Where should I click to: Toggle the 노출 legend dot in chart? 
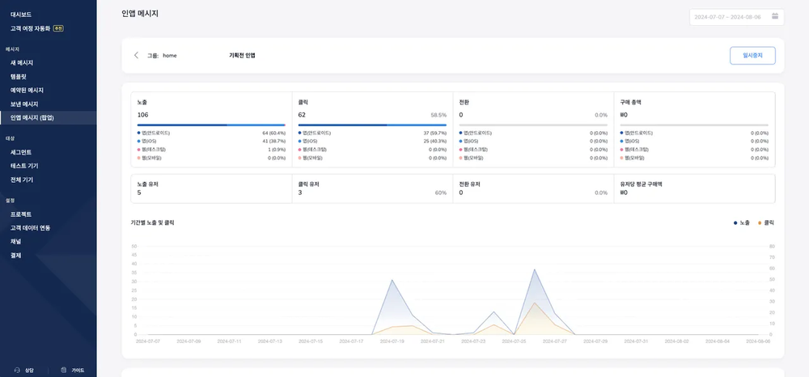click(735, 222)
